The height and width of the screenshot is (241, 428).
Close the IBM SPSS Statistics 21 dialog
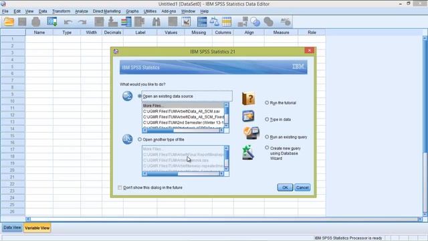(x=309, y=51)
